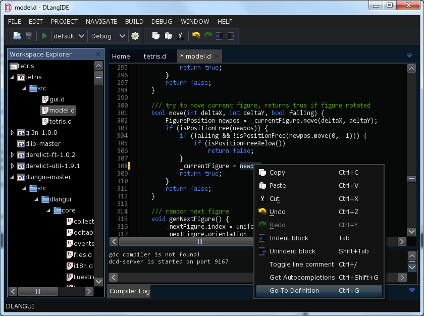Select Go To Definition from the context menu
424x316 pixels.
coord(295,291)
